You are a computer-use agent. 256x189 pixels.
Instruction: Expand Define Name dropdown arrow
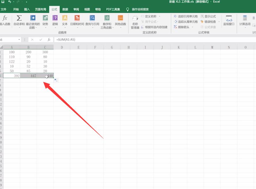pos(160,16)
